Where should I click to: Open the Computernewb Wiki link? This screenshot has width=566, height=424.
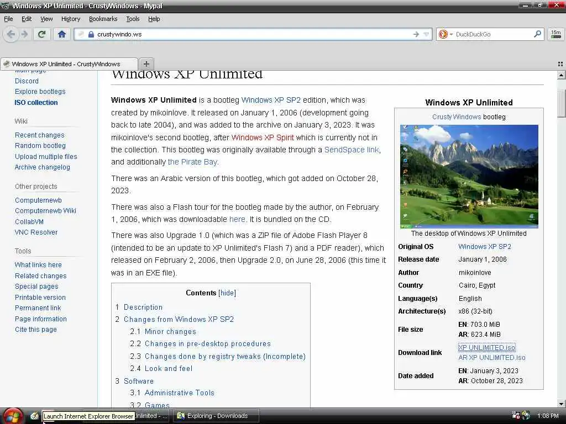click(x=45, y=210)
